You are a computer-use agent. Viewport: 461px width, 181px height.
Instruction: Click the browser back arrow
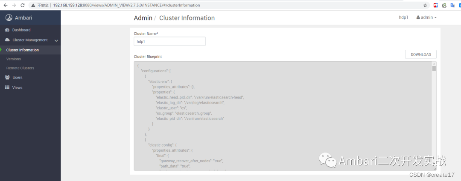pyautogui.click(x=5, y=5)
